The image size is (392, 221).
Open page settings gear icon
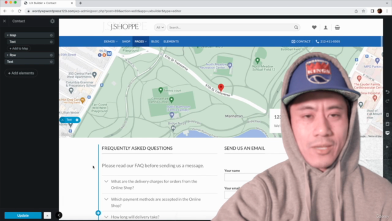(x=52, y=21)
